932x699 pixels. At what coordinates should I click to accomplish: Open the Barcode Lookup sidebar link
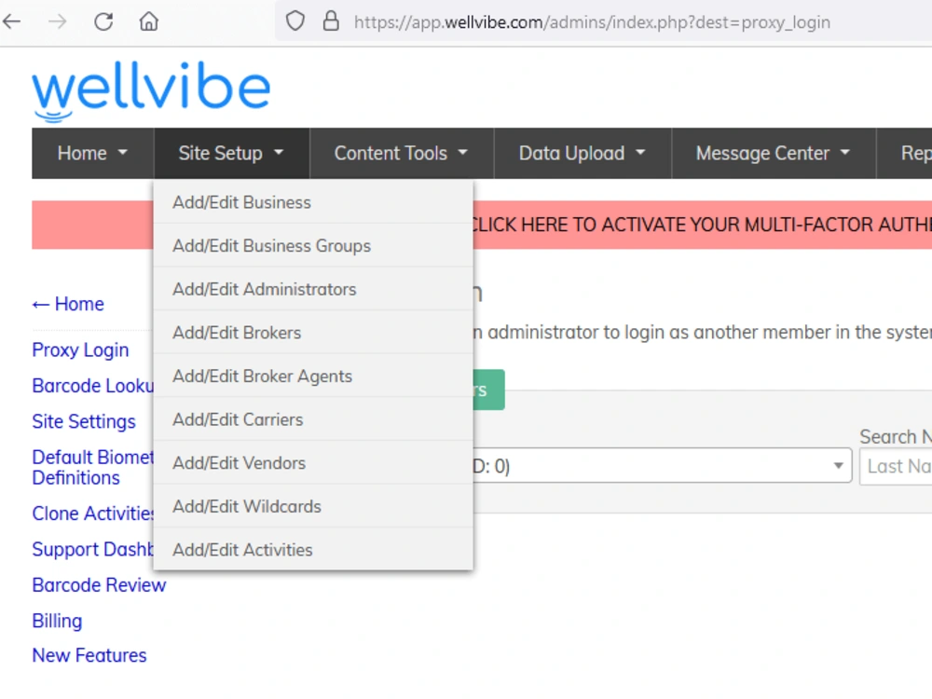[x=92, y=386]
